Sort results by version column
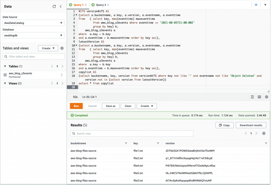 click(x=266, y=143)
